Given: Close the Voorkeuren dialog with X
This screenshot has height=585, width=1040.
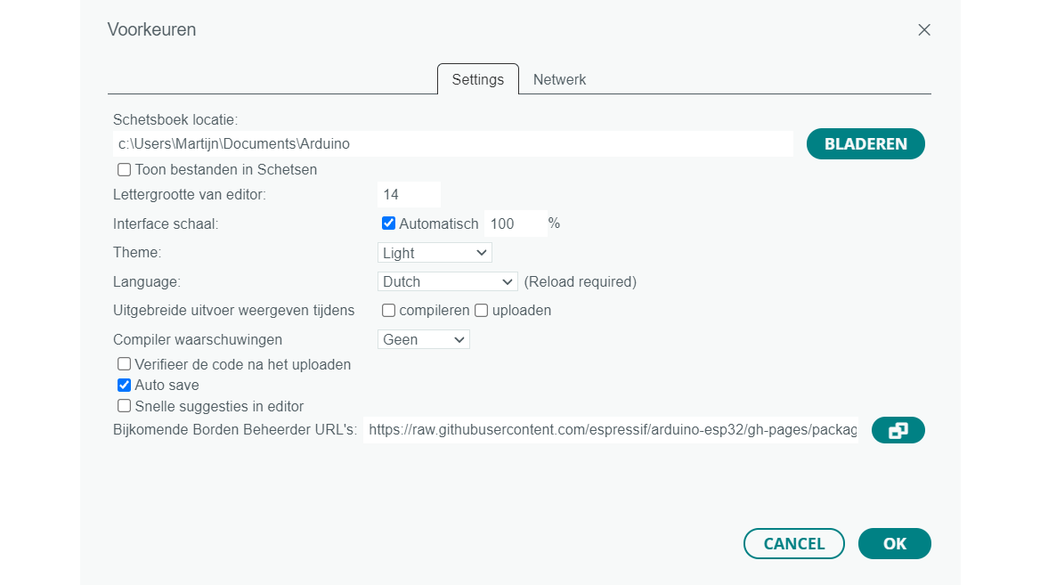Looking at the screenshot, I should click(x=924, y=29).
